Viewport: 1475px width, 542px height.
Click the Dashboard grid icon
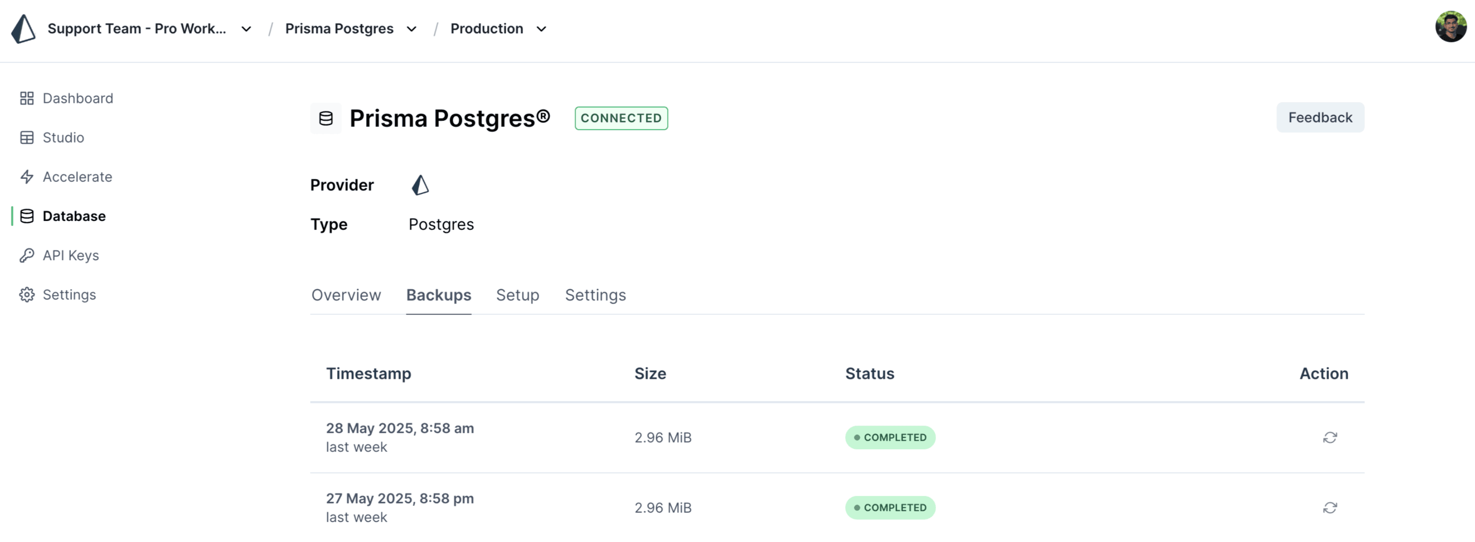[x=26, y=98]
